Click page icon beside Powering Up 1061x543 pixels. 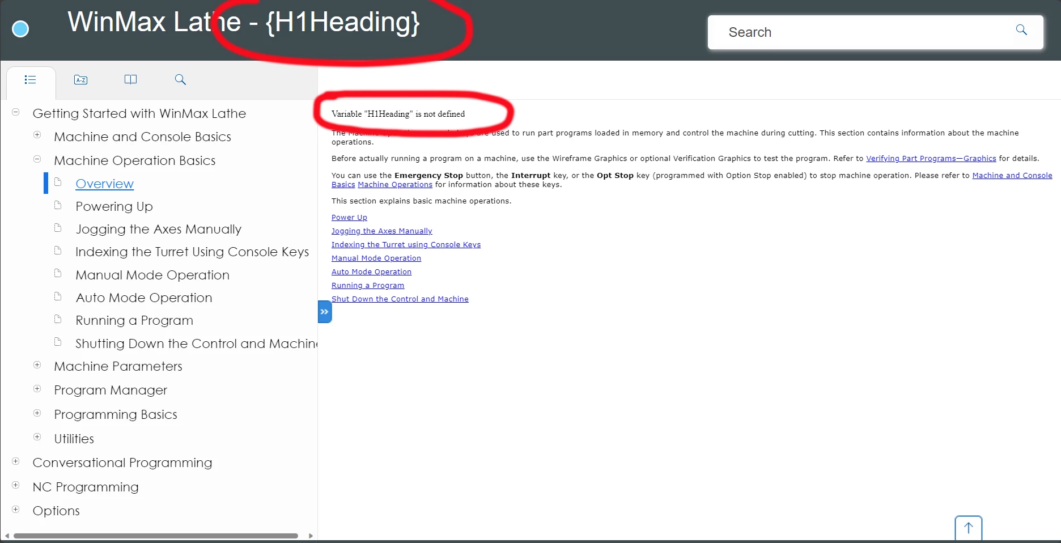[x=58, y=205]
